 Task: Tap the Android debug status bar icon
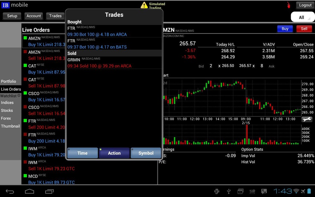(217, 191)
